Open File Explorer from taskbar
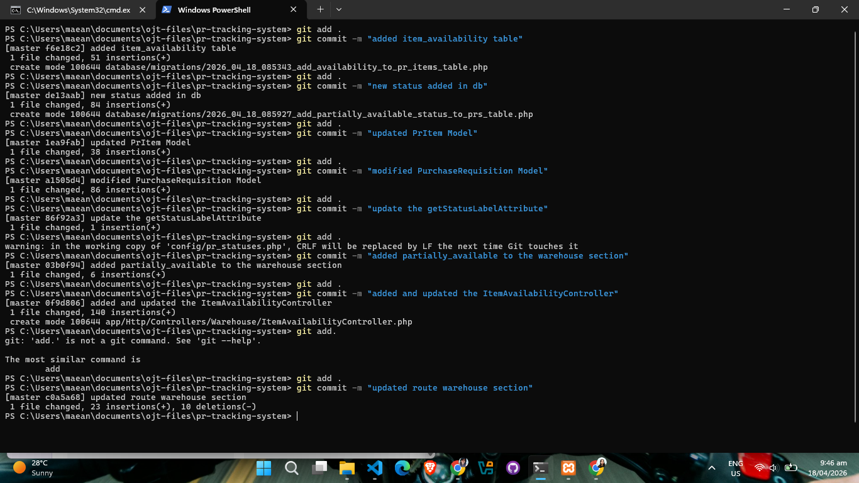This screenshot has width=859, height=483. (x=347, y=468)
